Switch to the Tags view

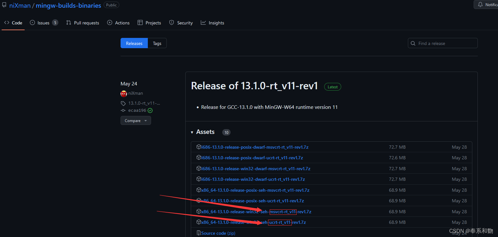(157, 43)
